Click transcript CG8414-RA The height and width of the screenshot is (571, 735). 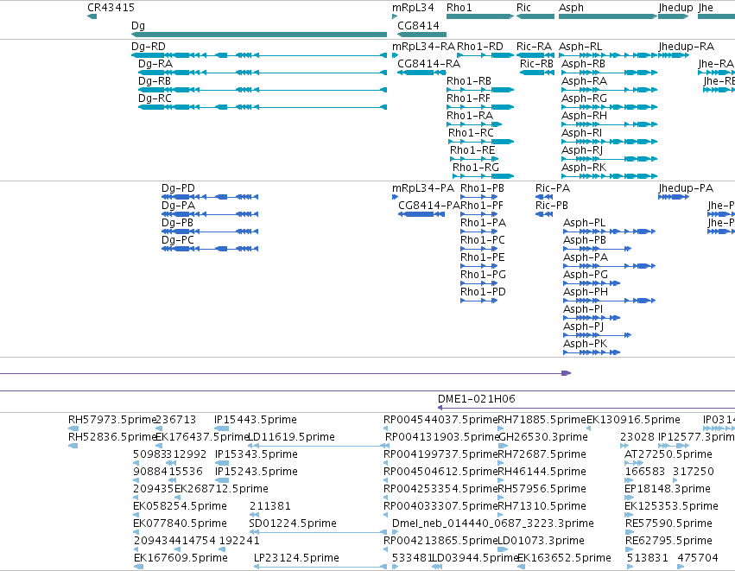(421, 73)
